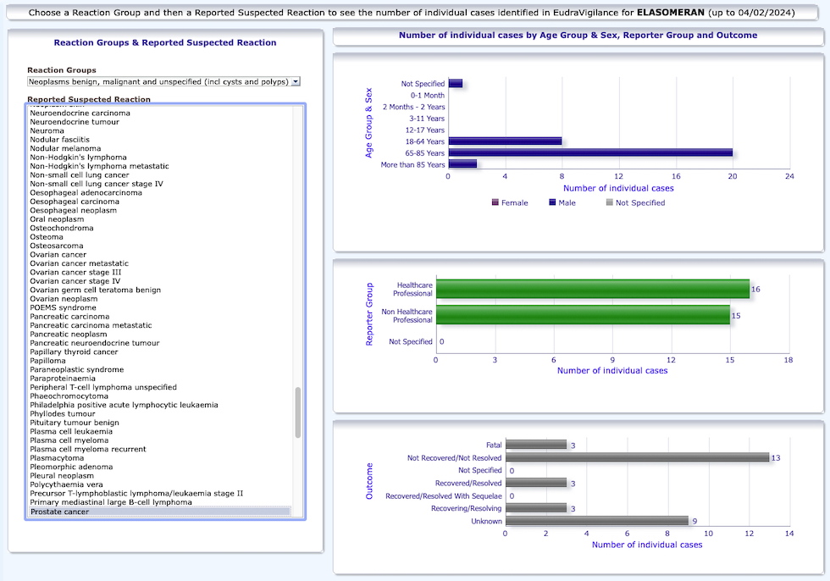Image resolution: width=830 pixels, height=581 pixels.
Task: Choose Pancreatic neuroendocrine tumour
Action: coord(95,343)
